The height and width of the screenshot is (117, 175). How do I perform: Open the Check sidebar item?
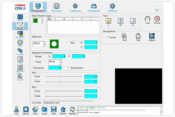(20, 77)
